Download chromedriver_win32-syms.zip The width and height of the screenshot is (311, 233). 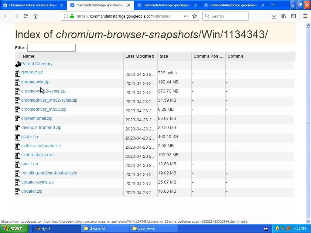[x=49, y=100]
